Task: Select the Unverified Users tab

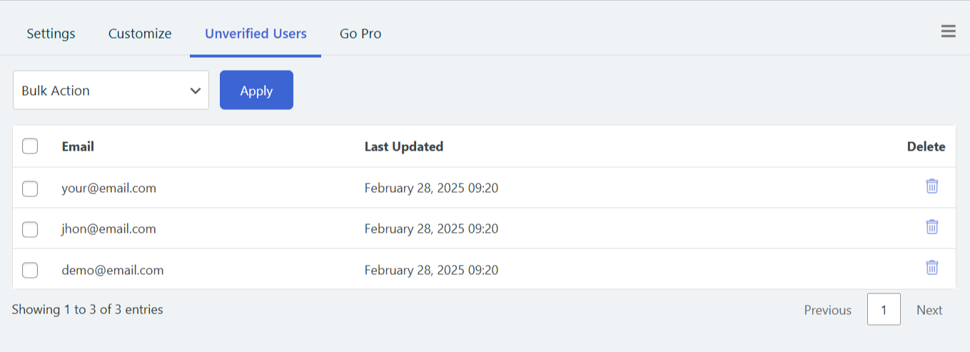Action: point(256,34)
